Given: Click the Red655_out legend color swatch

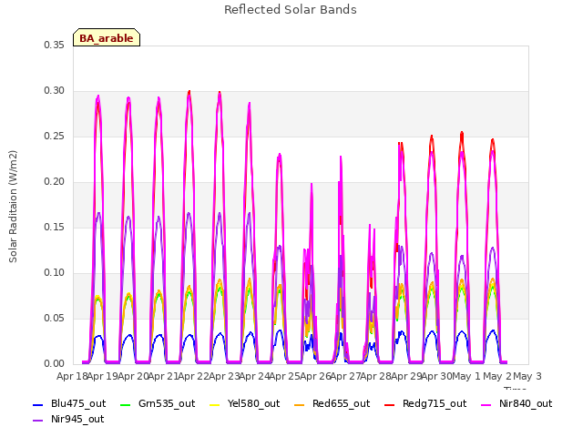Looking at the screenshot, I should 300,404.
